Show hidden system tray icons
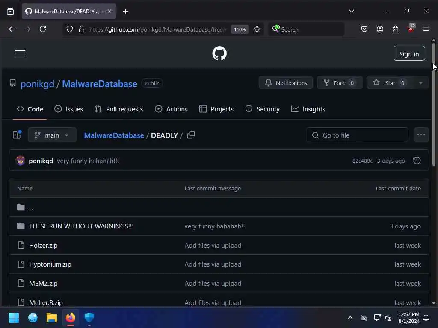 click(350, 318)
